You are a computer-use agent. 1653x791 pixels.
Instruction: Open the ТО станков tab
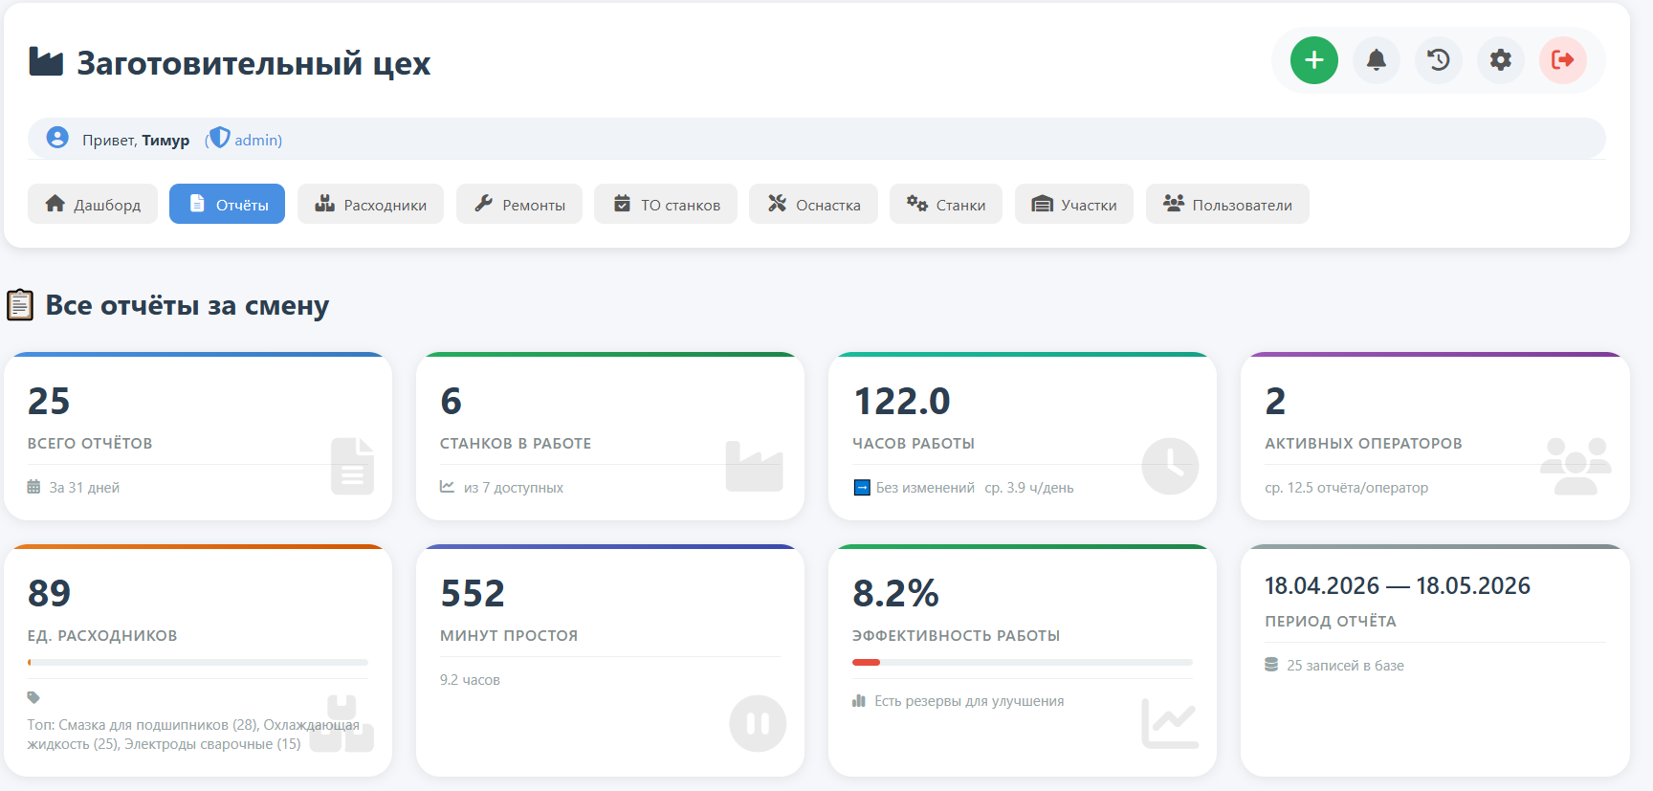(666, 204)
